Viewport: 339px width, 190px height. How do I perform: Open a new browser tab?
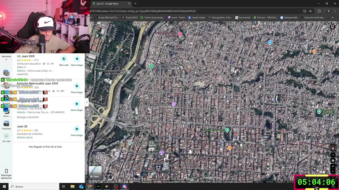point(136,4)
